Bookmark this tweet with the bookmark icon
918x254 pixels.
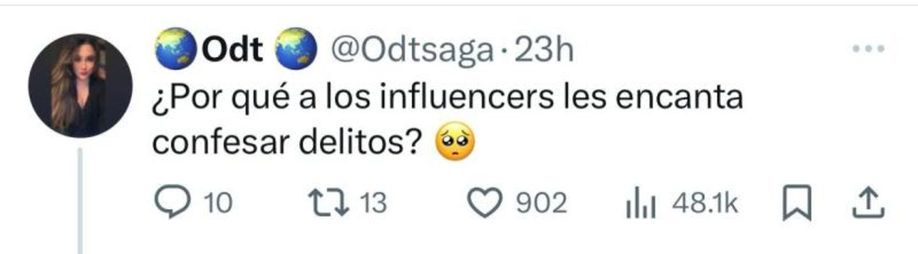pyautogui.click(x=797, y=202)
